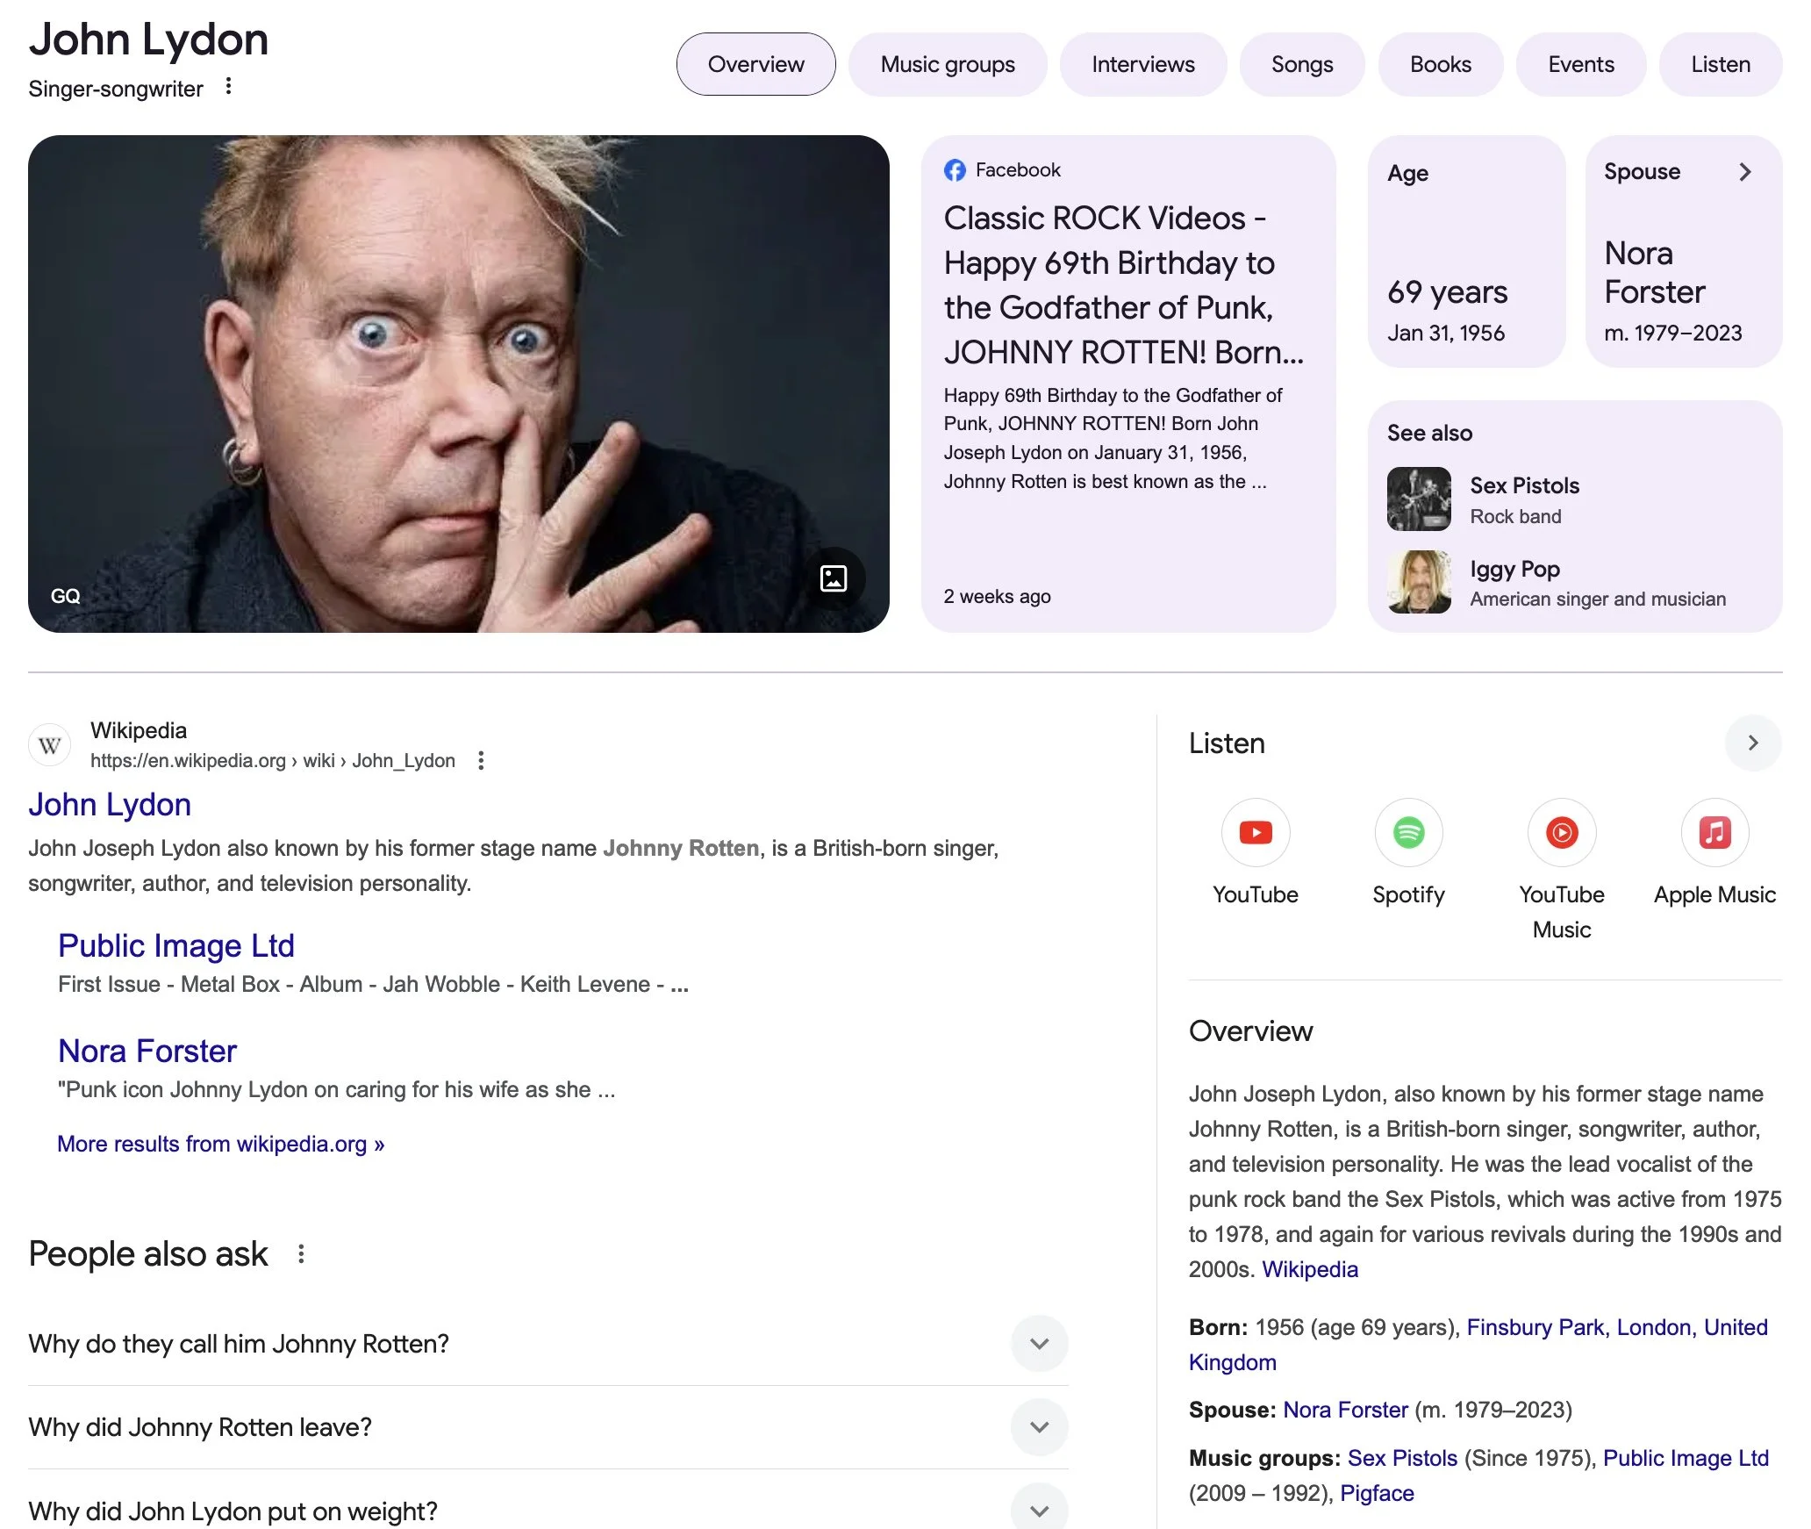Switch to Music groups tab

point(947,65)
